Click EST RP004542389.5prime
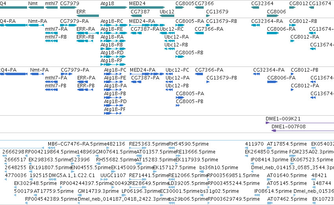Viewport: 334px width, 205px height. (x=26, y=203)
